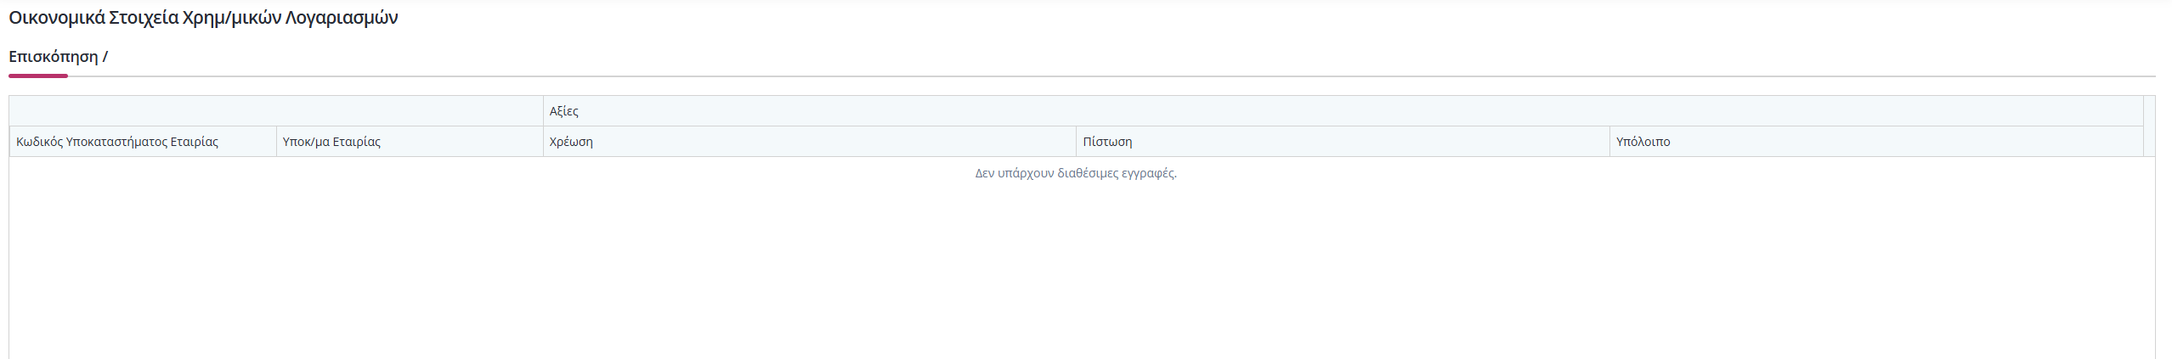2172x359 pixels.
Task: Click the slash after Επισκόπηση
Action: (105, 57)
